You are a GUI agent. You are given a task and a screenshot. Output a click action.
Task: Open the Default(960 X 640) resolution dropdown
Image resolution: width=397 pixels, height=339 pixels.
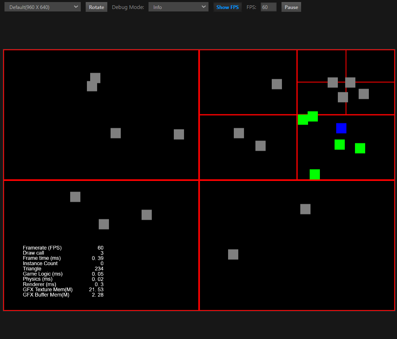[42, 7]
